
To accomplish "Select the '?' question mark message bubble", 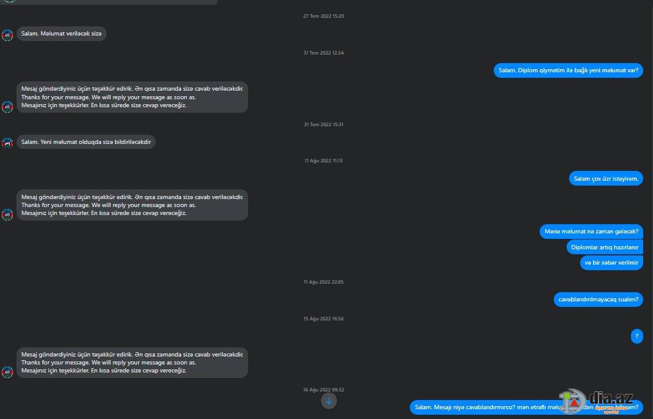I will 636,336.
